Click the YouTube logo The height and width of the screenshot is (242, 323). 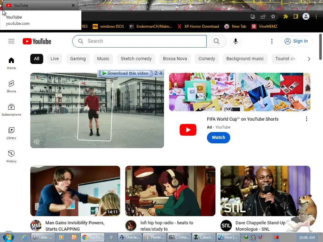(37, 41)
